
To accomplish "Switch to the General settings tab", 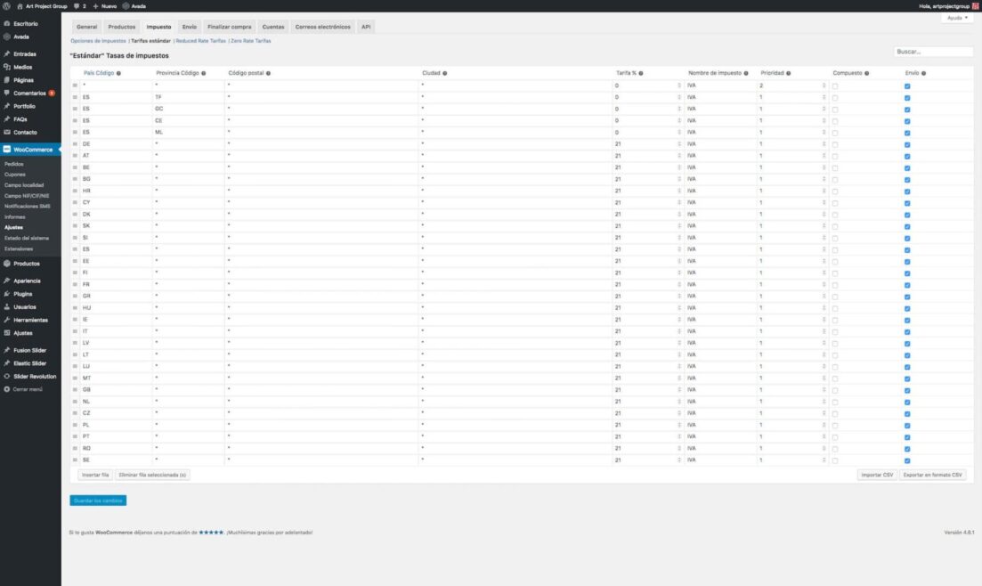I will tap(86, 27).
